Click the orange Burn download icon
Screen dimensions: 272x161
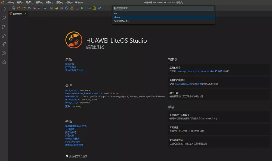click(x=72, y=8)
